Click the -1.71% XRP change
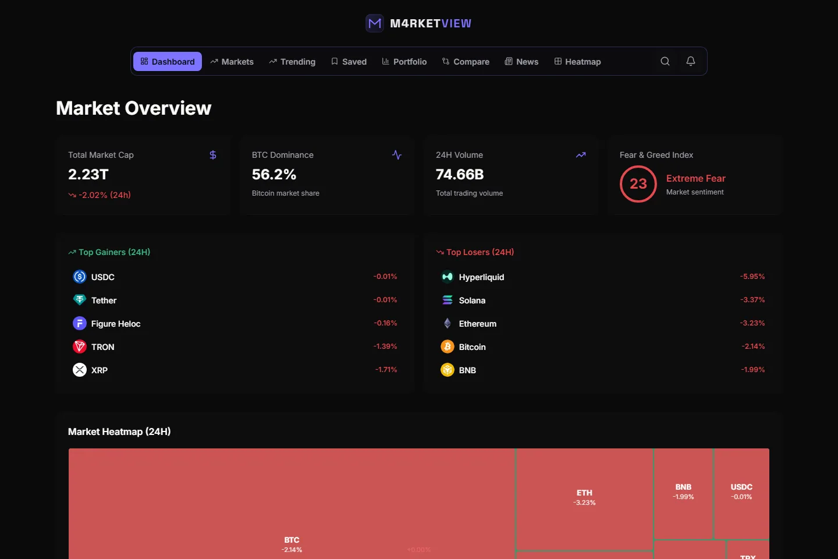 click(x=386, y=370)
